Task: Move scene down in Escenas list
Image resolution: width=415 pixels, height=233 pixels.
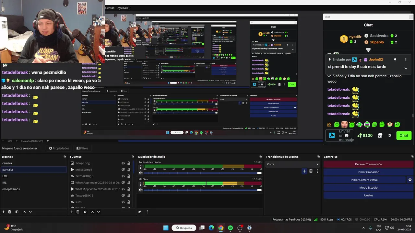Action: pos(30,212)
